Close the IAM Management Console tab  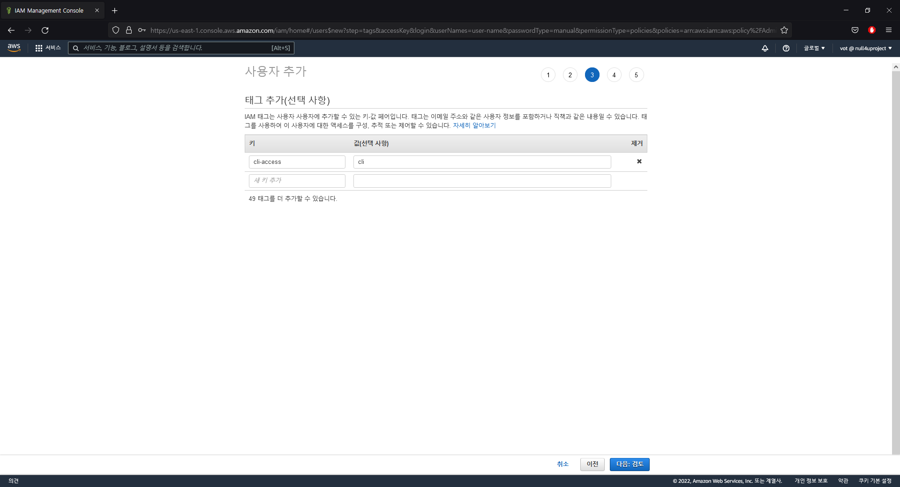click(x=97, y=10)
